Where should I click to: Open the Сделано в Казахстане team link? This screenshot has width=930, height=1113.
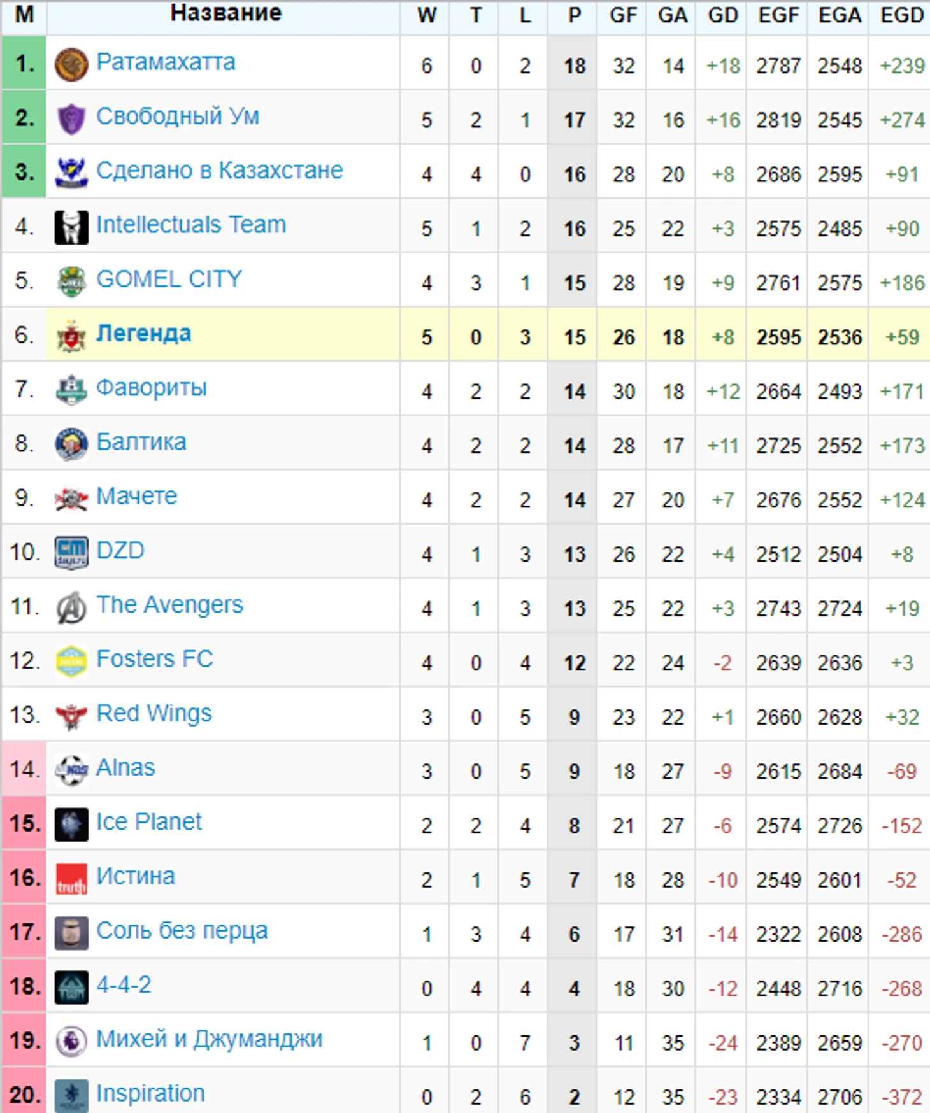pos(220,171)
